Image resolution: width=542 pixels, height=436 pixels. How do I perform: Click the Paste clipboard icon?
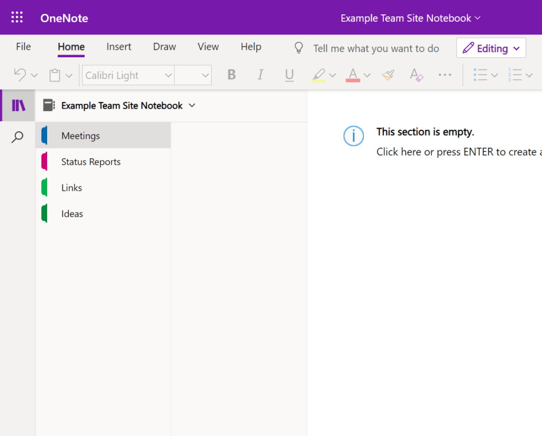click(55, 75)
